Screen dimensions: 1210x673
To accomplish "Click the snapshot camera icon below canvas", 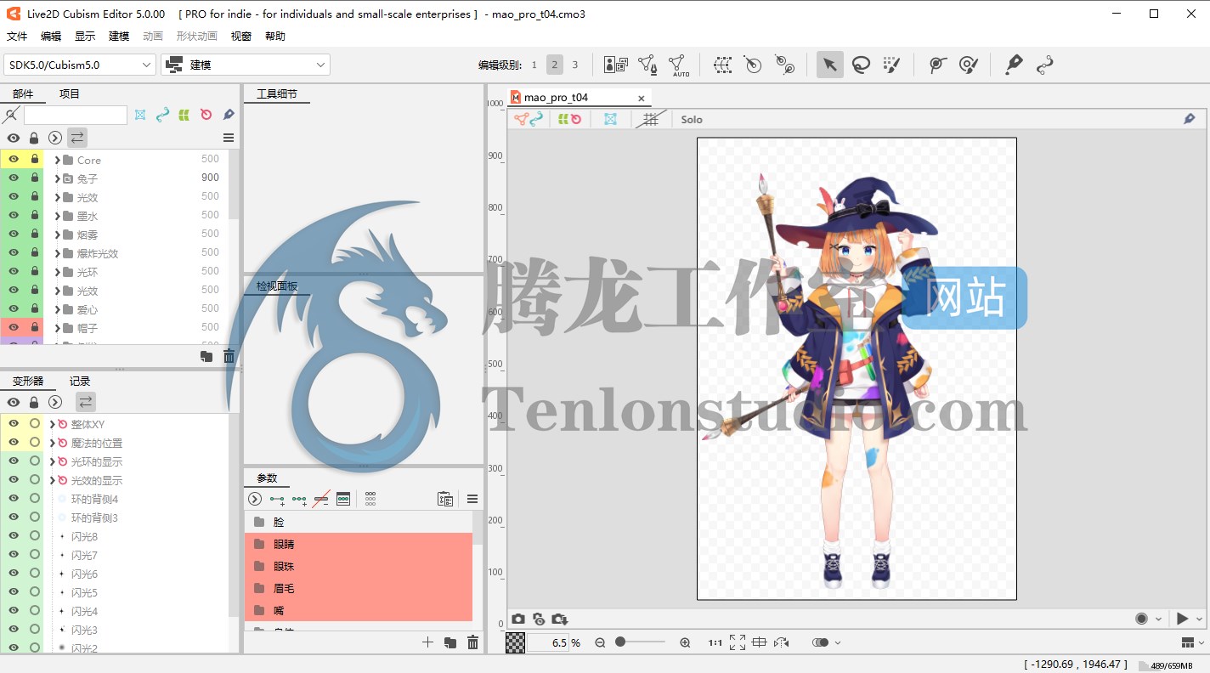I will coord(517,619).
